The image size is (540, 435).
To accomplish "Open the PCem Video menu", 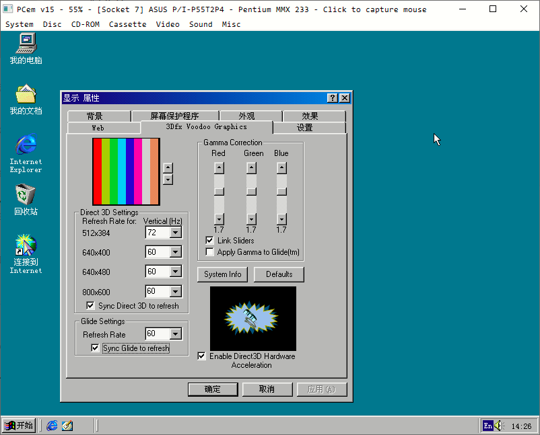I will pos(168,24).
